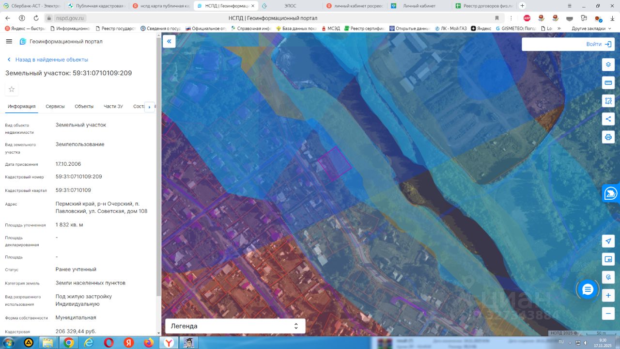Open the Открытые данные bookmark
620x349 pixels.
tap(410, 28)
